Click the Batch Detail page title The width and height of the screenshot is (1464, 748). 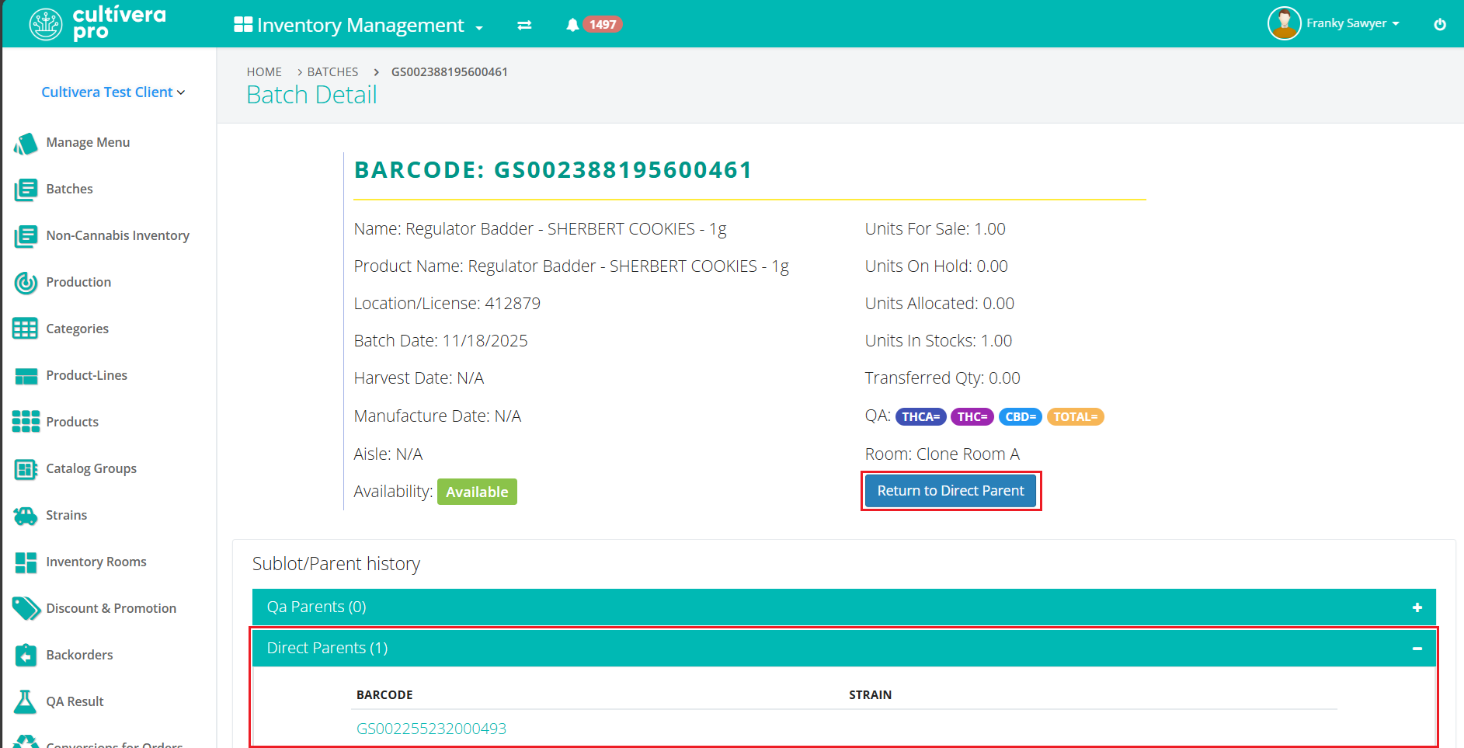coord(311,95)
